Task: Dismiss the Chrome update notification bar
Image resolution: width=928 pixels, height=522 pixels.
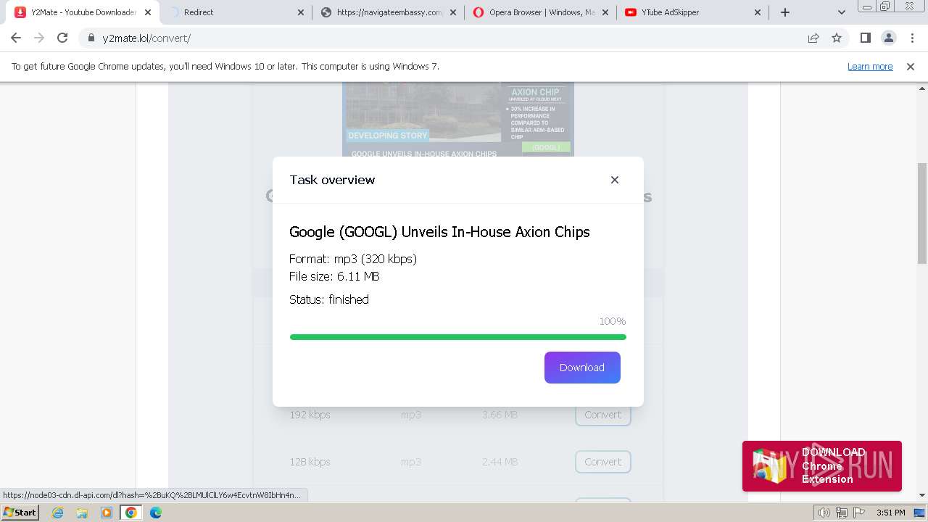Action: tap(911, 67)
